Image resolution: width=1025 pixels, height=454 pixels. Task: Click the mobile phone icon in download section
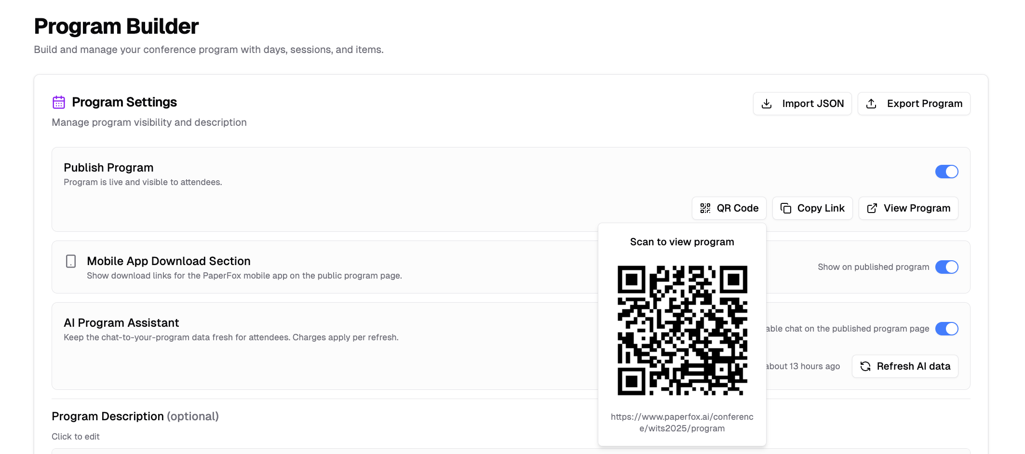pyautogui.click(x=71, y=261)
